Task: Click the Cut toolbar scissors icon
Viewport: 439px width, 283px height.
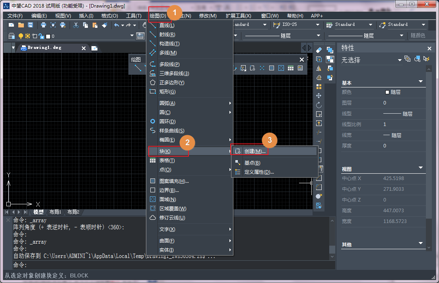Action: click(x=76, y=25)
